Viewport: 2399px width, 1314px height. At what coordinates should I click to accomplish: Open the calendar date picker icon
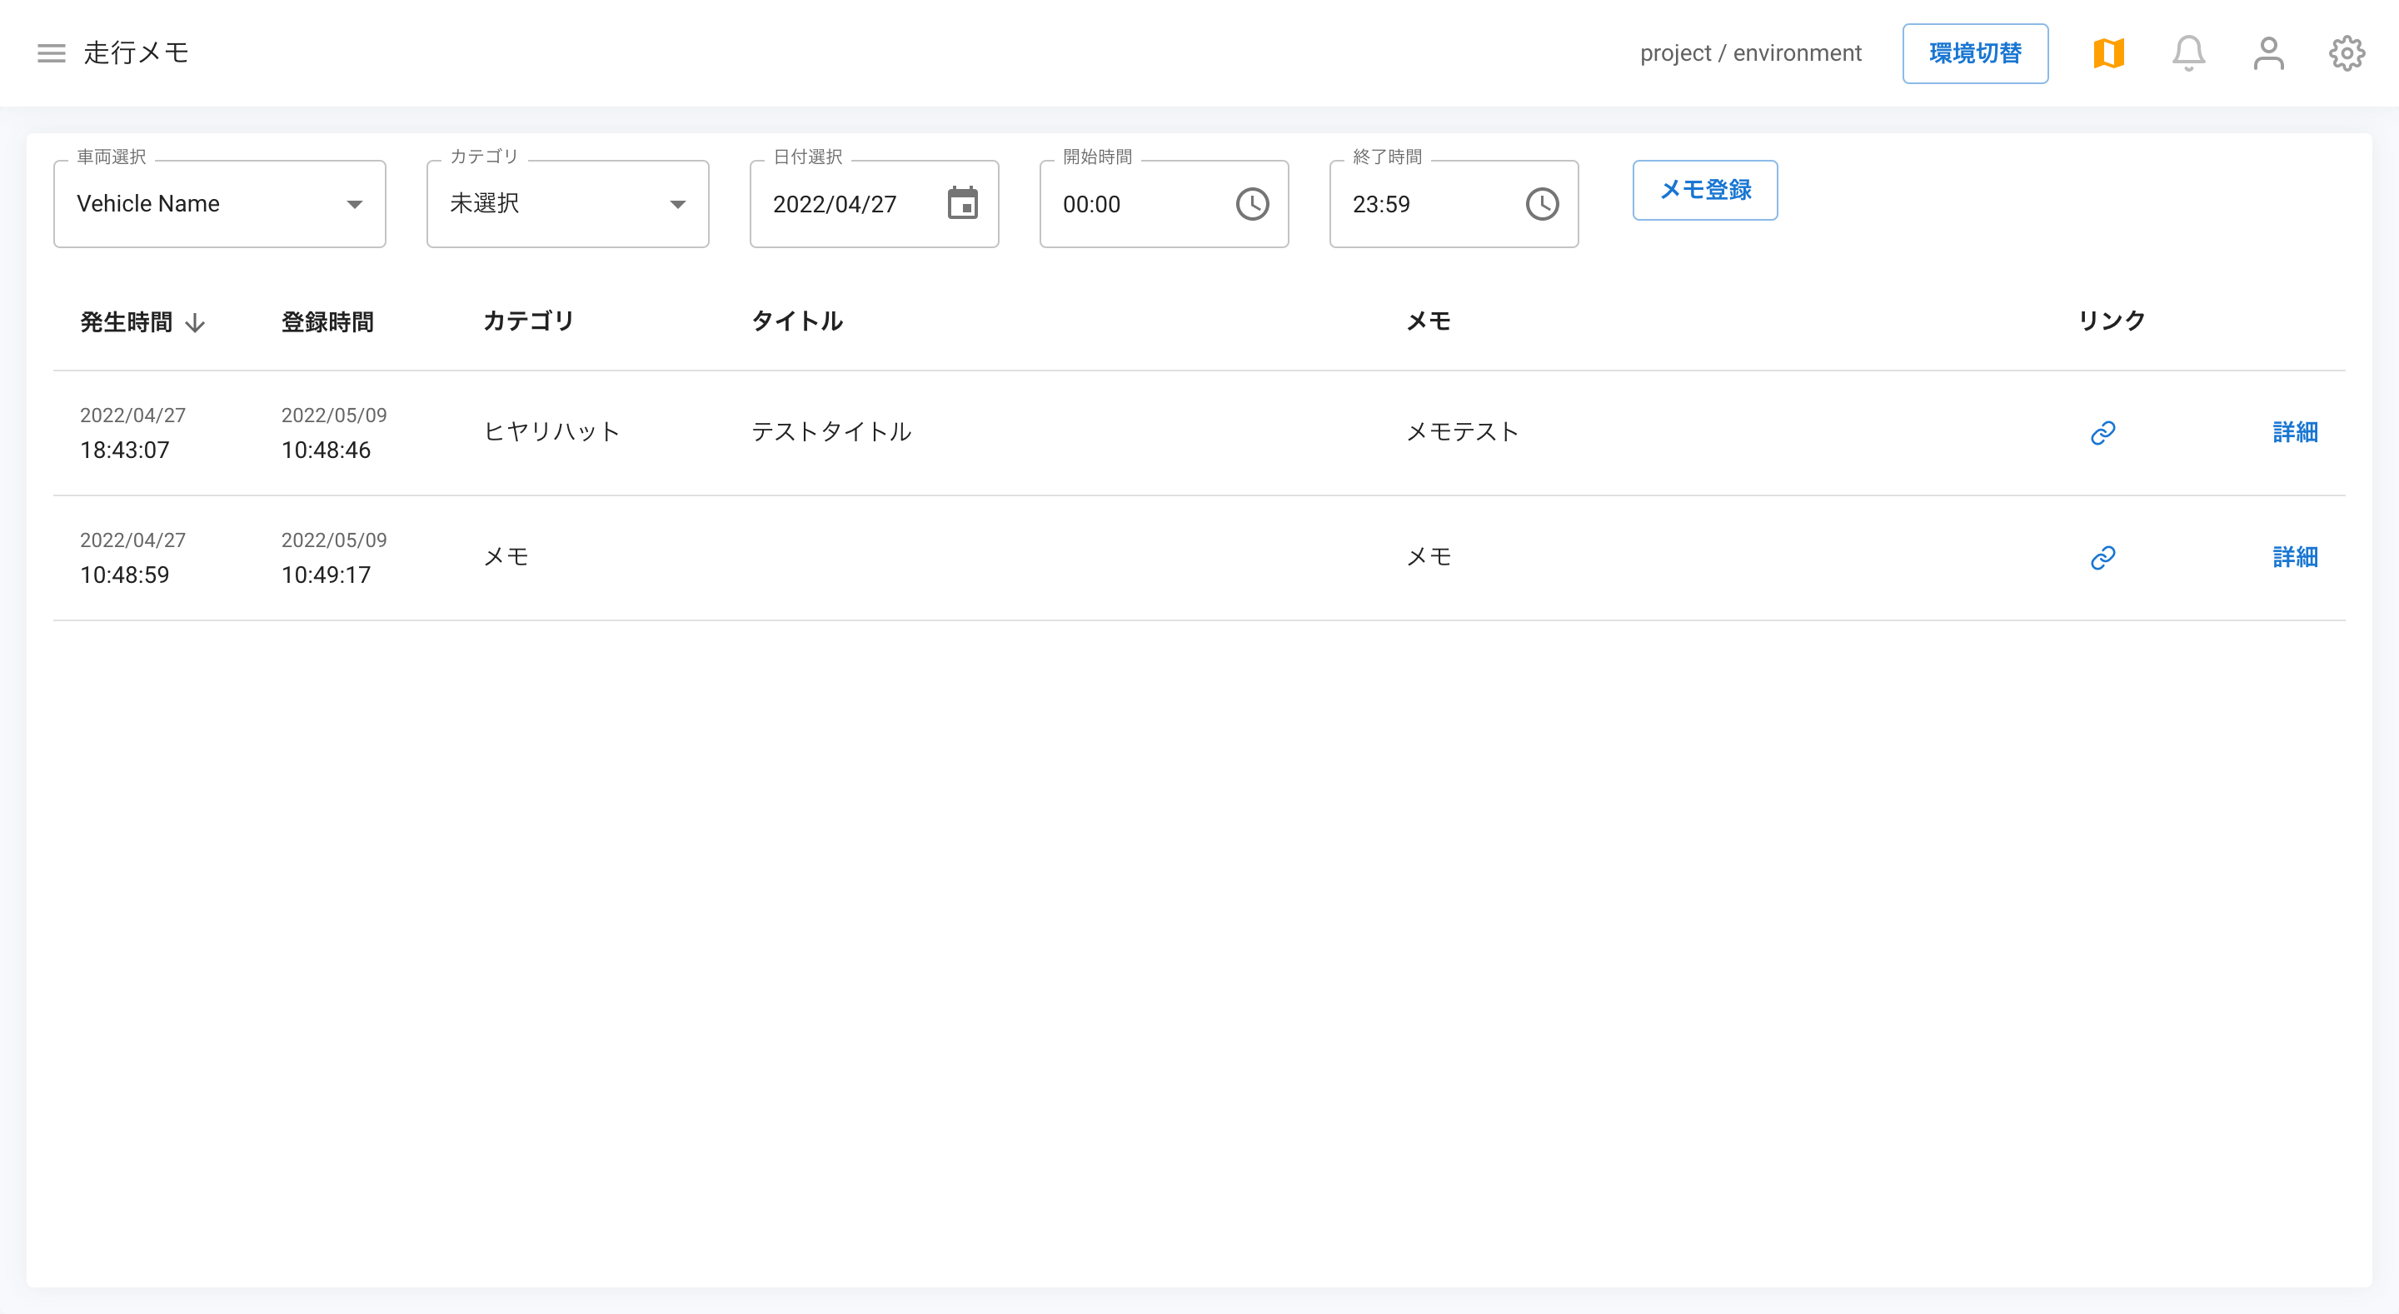(962, 203)
